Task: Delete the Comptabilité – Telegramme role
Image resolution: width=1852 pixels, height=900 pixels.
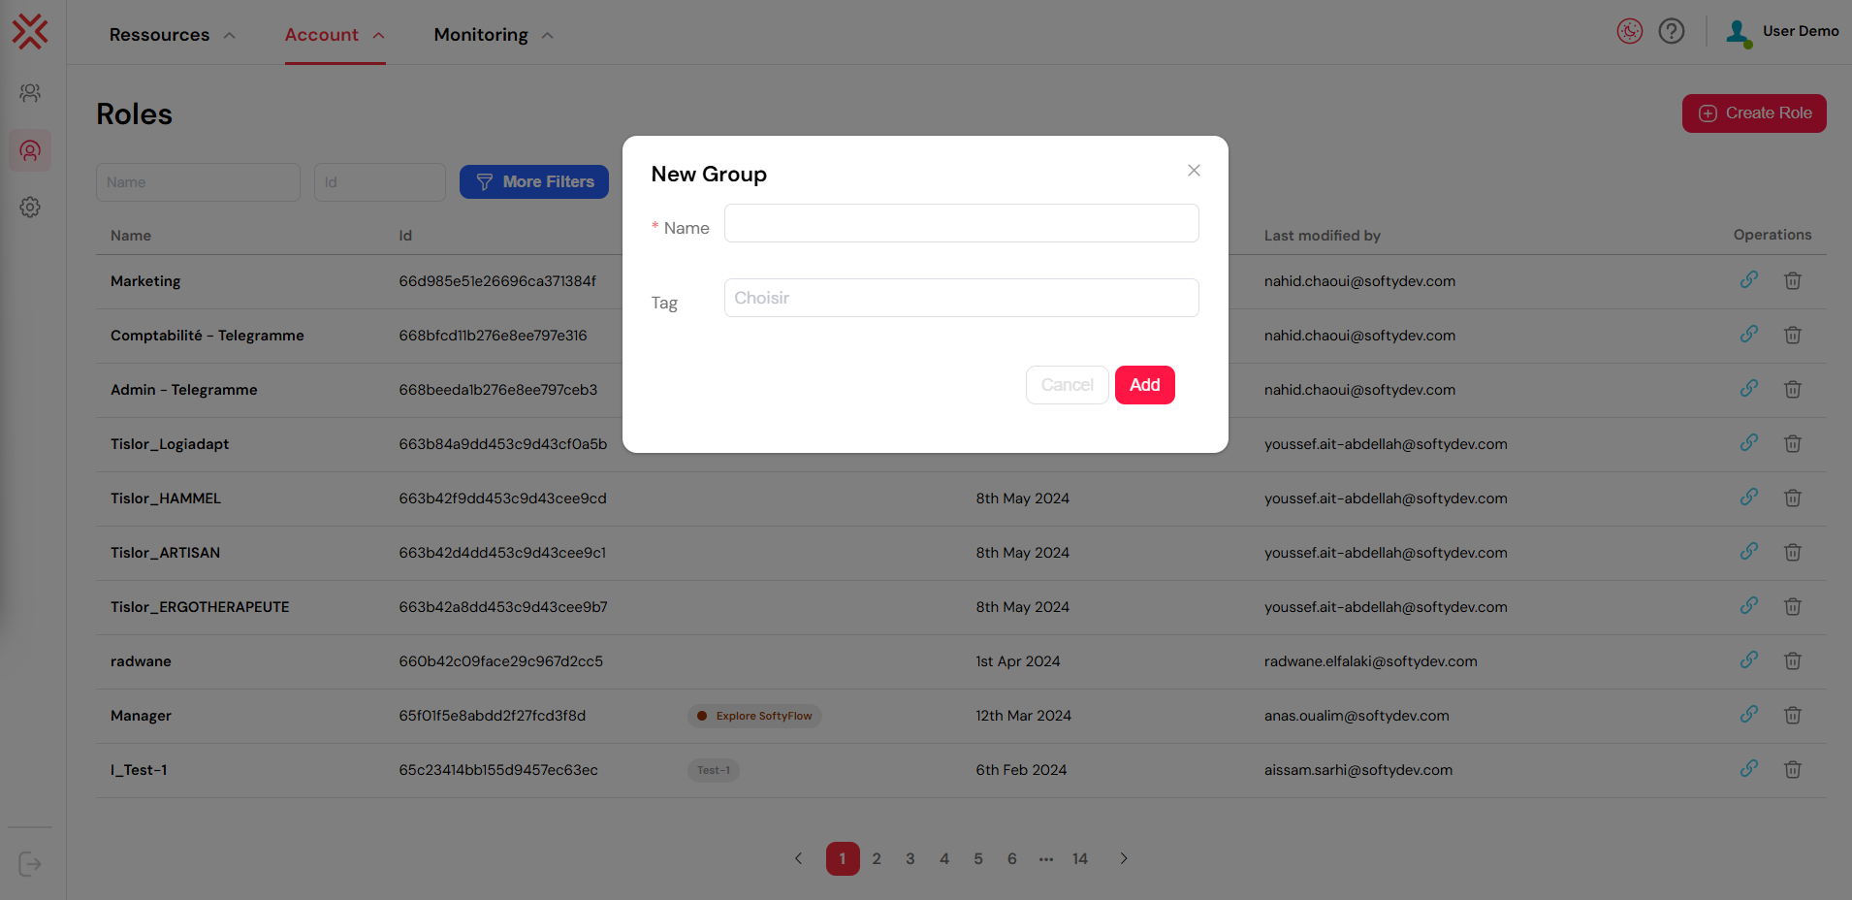Action: [1793, 335]
